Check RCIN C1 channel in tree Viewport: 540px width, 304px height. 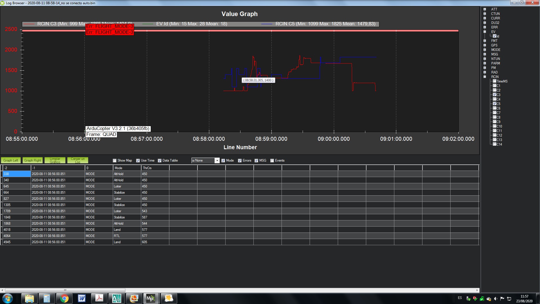[x=495, y=86]
